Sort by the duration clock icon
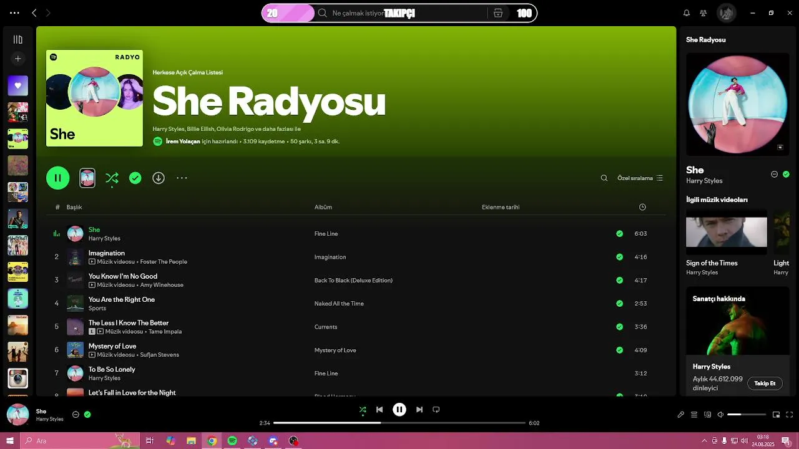The height and width of the screenshot is (449, 799). (x=642, y=207)
